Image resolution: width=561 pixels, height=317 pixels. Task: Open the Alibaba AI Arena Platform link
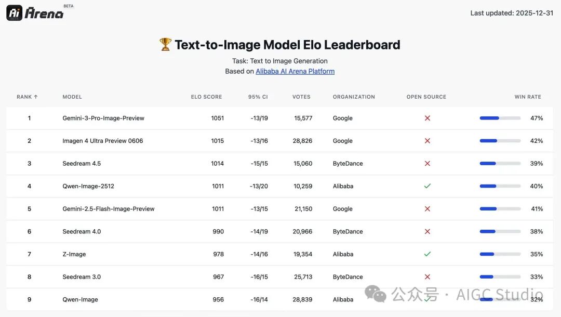[295, 71]
